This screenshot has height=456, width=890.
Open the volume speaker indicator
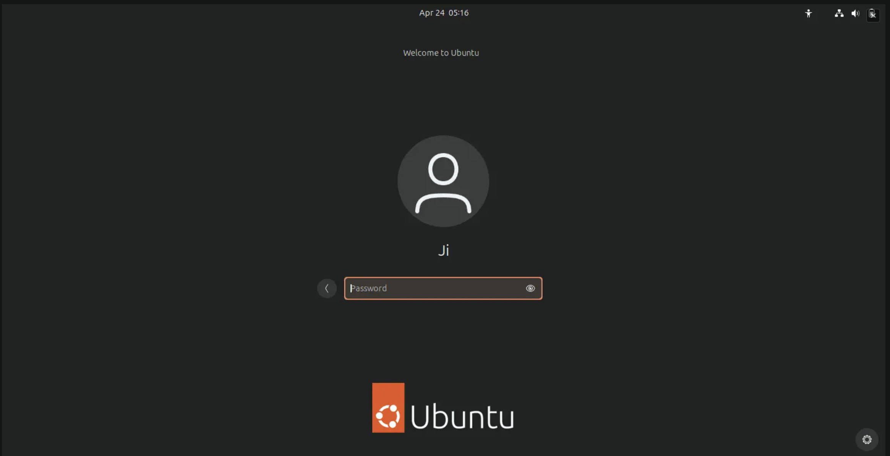[855, 14]
